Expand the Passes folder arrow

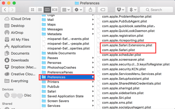pyautogui.click(x=93, y=58)
